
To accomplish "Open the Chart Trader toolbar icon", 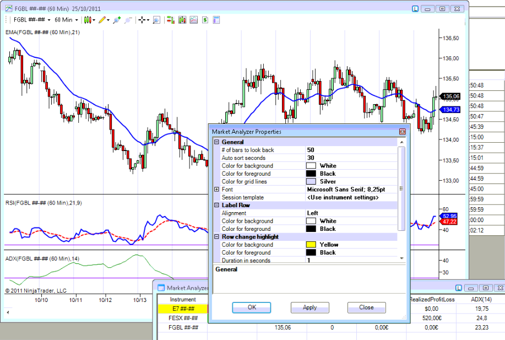I will (x=171, y=20).
